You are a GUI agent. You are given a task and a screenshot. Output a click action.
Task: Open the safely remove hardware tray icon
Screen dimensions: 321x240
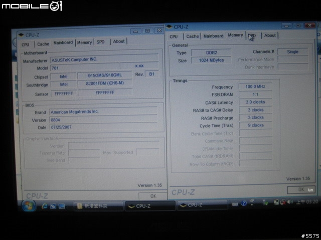click(x=265, y=202)
